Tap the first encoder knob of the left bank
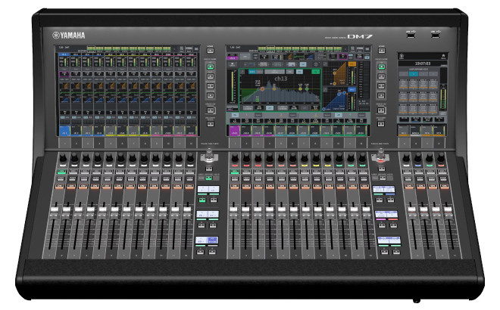 (63, 158)
